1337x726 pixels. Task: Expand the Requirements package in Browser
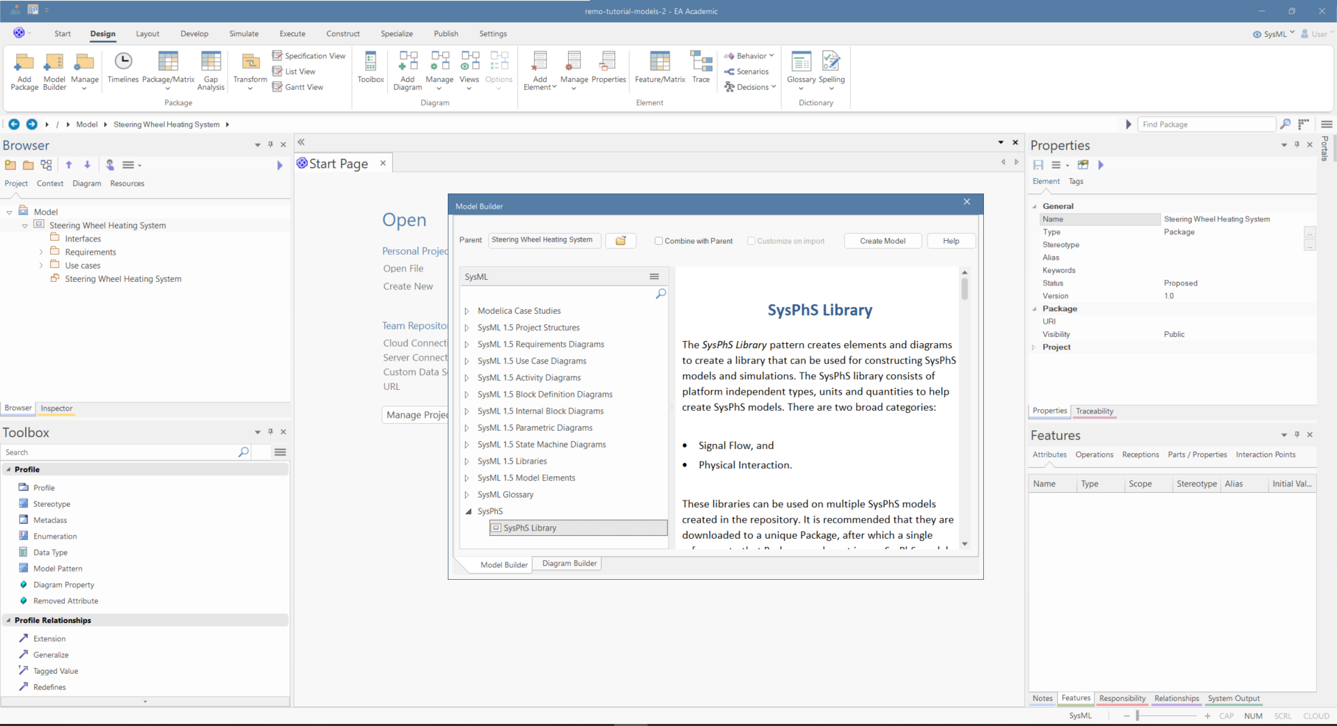pyautogui.click(x=41, y=252)
